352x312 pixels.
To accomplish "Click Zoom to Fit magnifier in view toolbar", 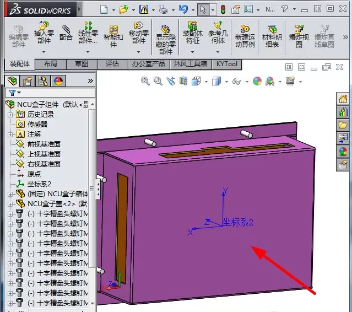I will click(145, 81).
